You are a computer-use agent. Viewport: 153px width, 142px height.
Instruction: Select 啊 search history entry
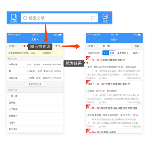coord(35,71)
